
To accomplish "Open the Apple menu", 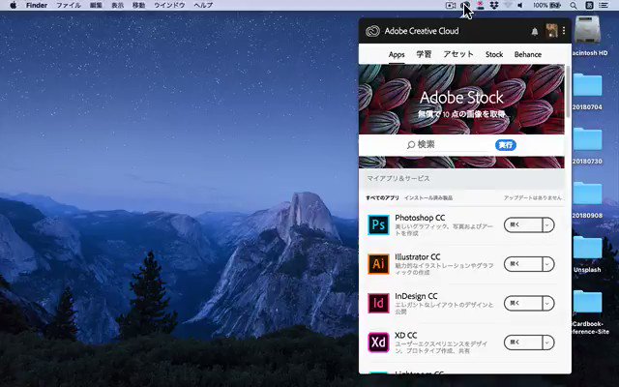I will point(13,5).
